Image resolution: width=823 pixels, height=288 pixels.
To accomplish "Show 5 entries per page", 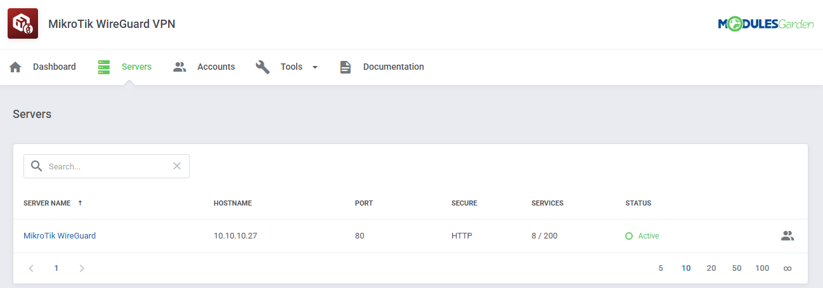I will click(661, 268).
